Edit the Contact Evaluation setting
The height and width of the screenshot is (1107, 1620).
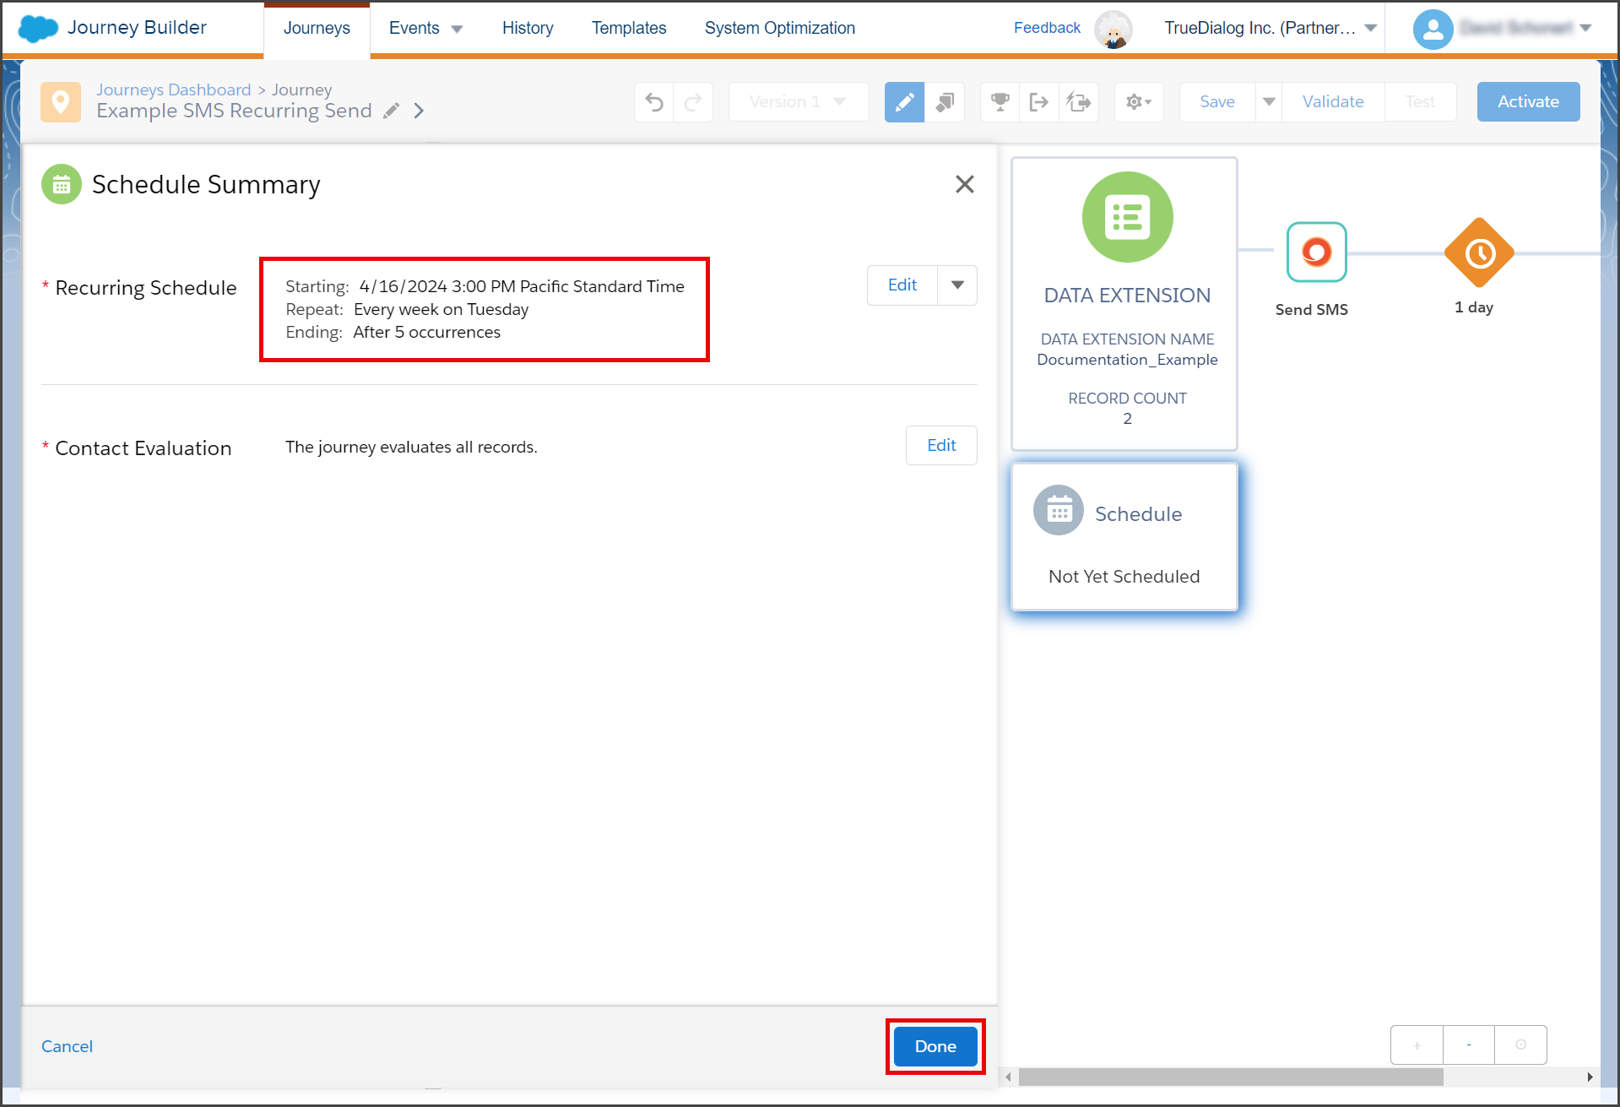941,445
